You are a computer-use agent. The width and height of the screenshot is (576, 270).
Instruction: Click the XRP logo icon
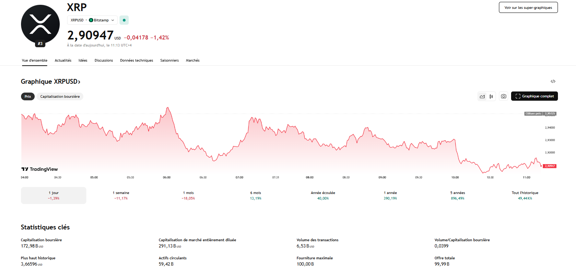[x=40, y=24]
